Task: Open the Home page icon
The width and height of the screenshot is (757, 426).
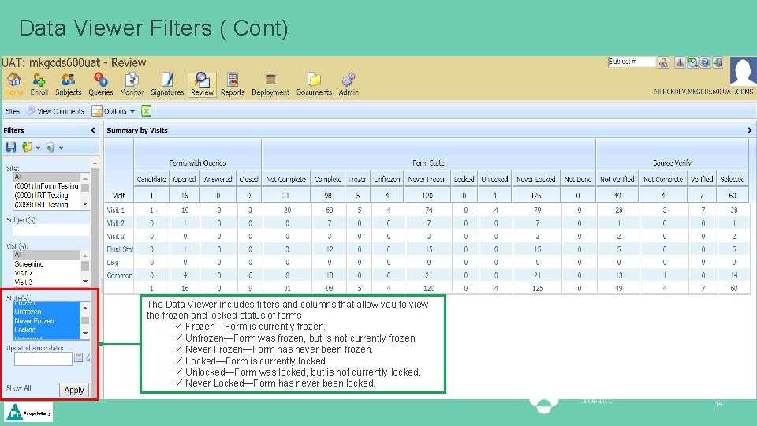Action: pyautogui.click(x=14, y=84)
